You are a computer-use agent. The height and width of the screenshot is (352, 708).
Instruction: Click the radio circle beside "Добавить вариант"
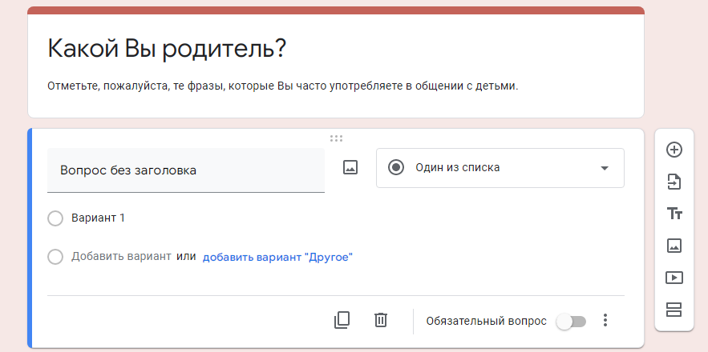coord(55,258)
